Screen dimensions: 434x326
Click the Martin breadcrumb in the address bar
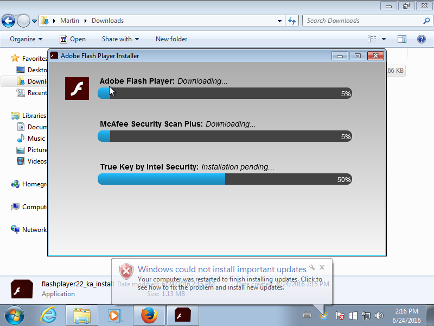69,21
